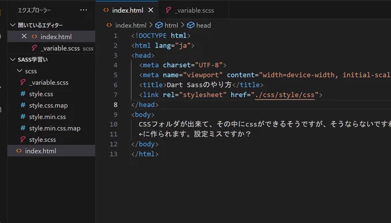The image size is (391, 223).
Task: Close index.html in open editors list
Action: point(24,36)
